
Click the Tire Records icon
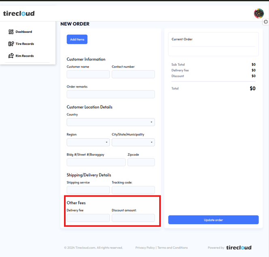pyautogui.click(x=11, y=44)
